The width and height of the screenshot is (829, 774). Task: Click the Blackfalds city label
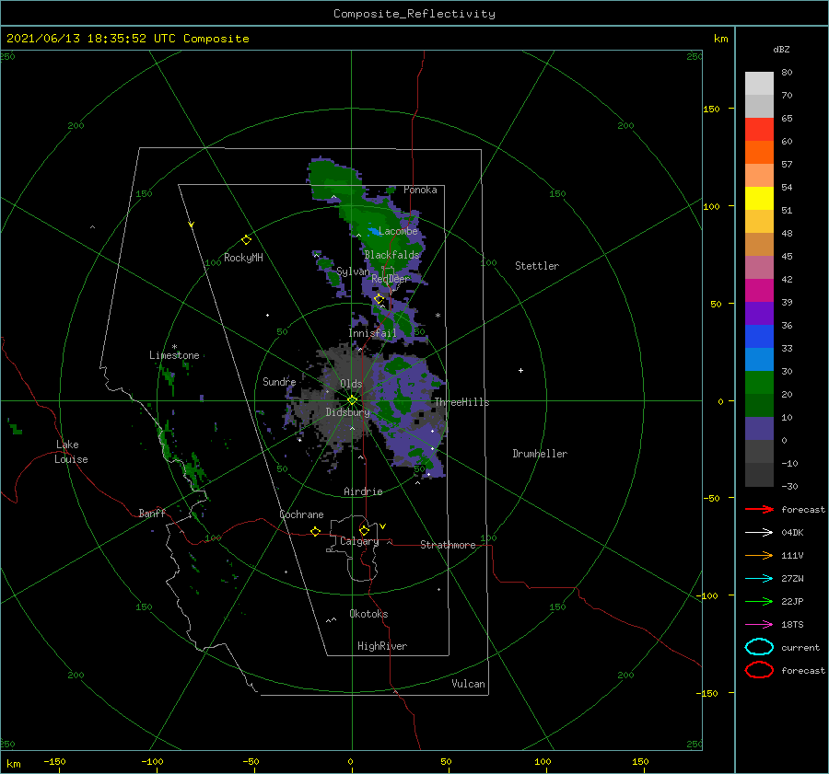tap(391, 255)
